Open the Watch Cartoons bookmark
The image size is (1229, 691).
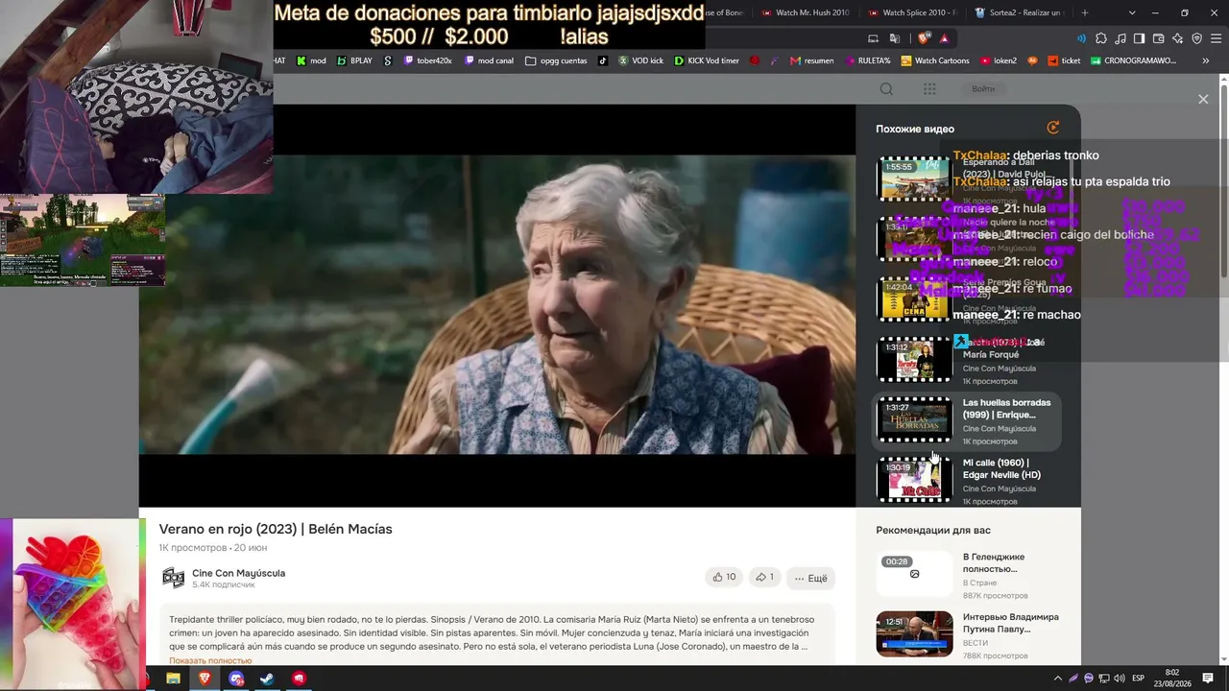coord(935,60)
